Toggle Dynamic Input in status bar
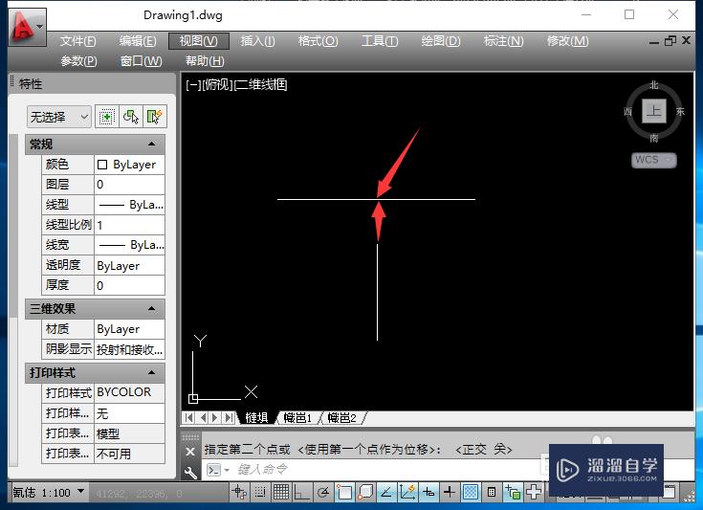 [x=428, y=493]
